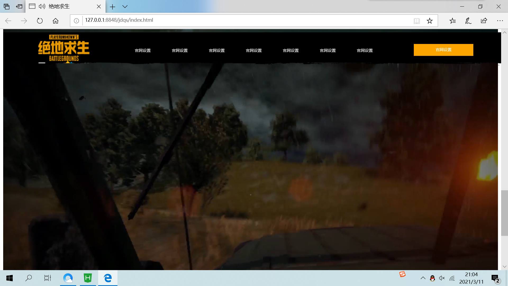Click the PUBG 绝地求生 logo
Image resolution: width=508 pixels, height=286 pixels.
coord(64,48)
